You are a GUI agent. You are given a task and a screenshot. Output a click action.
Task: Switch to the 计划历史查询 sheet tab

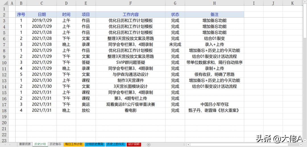[x=95, y=144]
